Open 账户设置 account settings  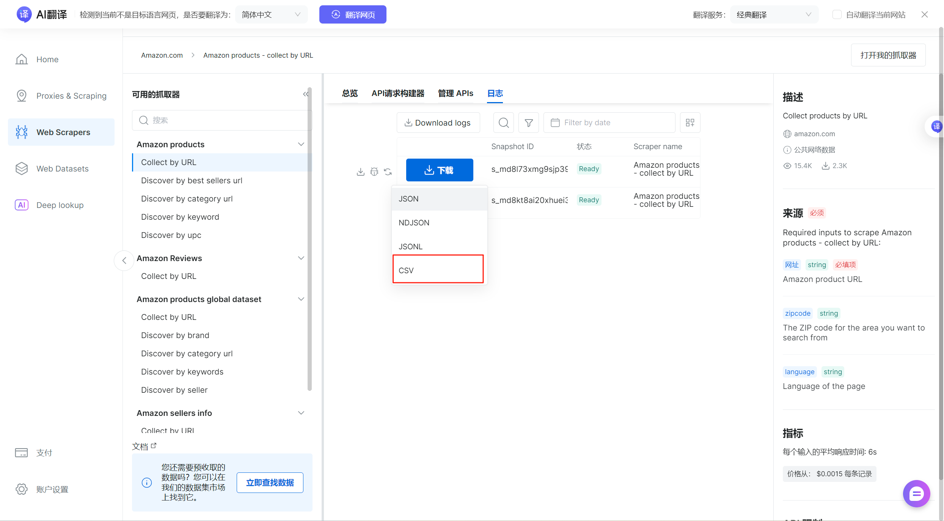42,489
